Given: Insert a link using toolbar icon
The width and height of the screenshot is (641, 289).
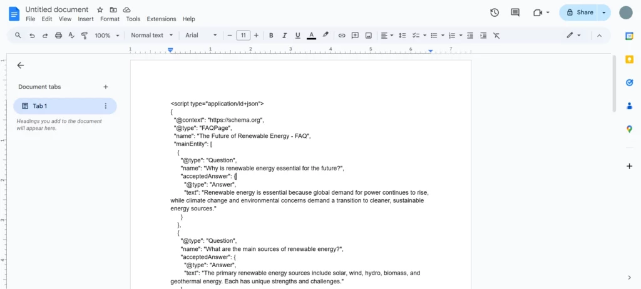Looking at the screenshot, I should pos(342,36).
